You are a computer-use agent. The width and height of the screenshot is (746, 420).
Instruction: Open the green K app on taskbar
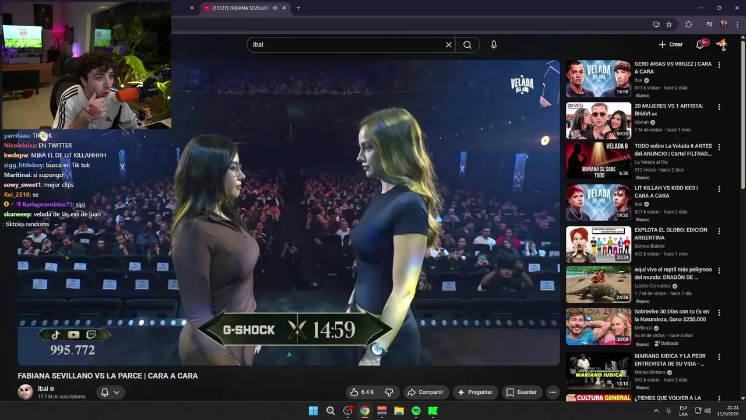click(x=433, y=411)
